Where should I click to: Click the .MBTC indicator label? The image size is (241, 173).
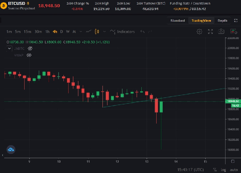tap(19, 49)
